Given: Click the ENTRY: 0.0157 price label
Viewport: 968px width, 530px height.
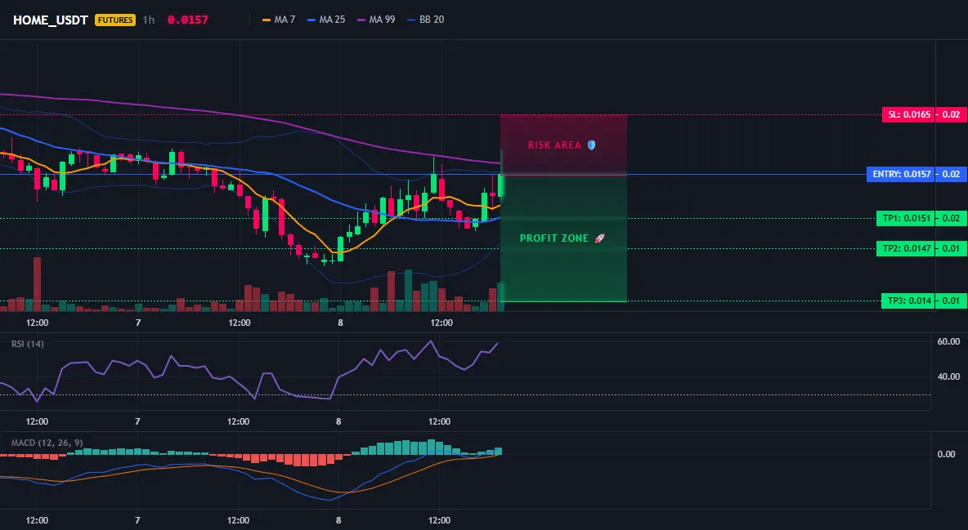Looking at the screenshot, I should (x=901, y=175).
